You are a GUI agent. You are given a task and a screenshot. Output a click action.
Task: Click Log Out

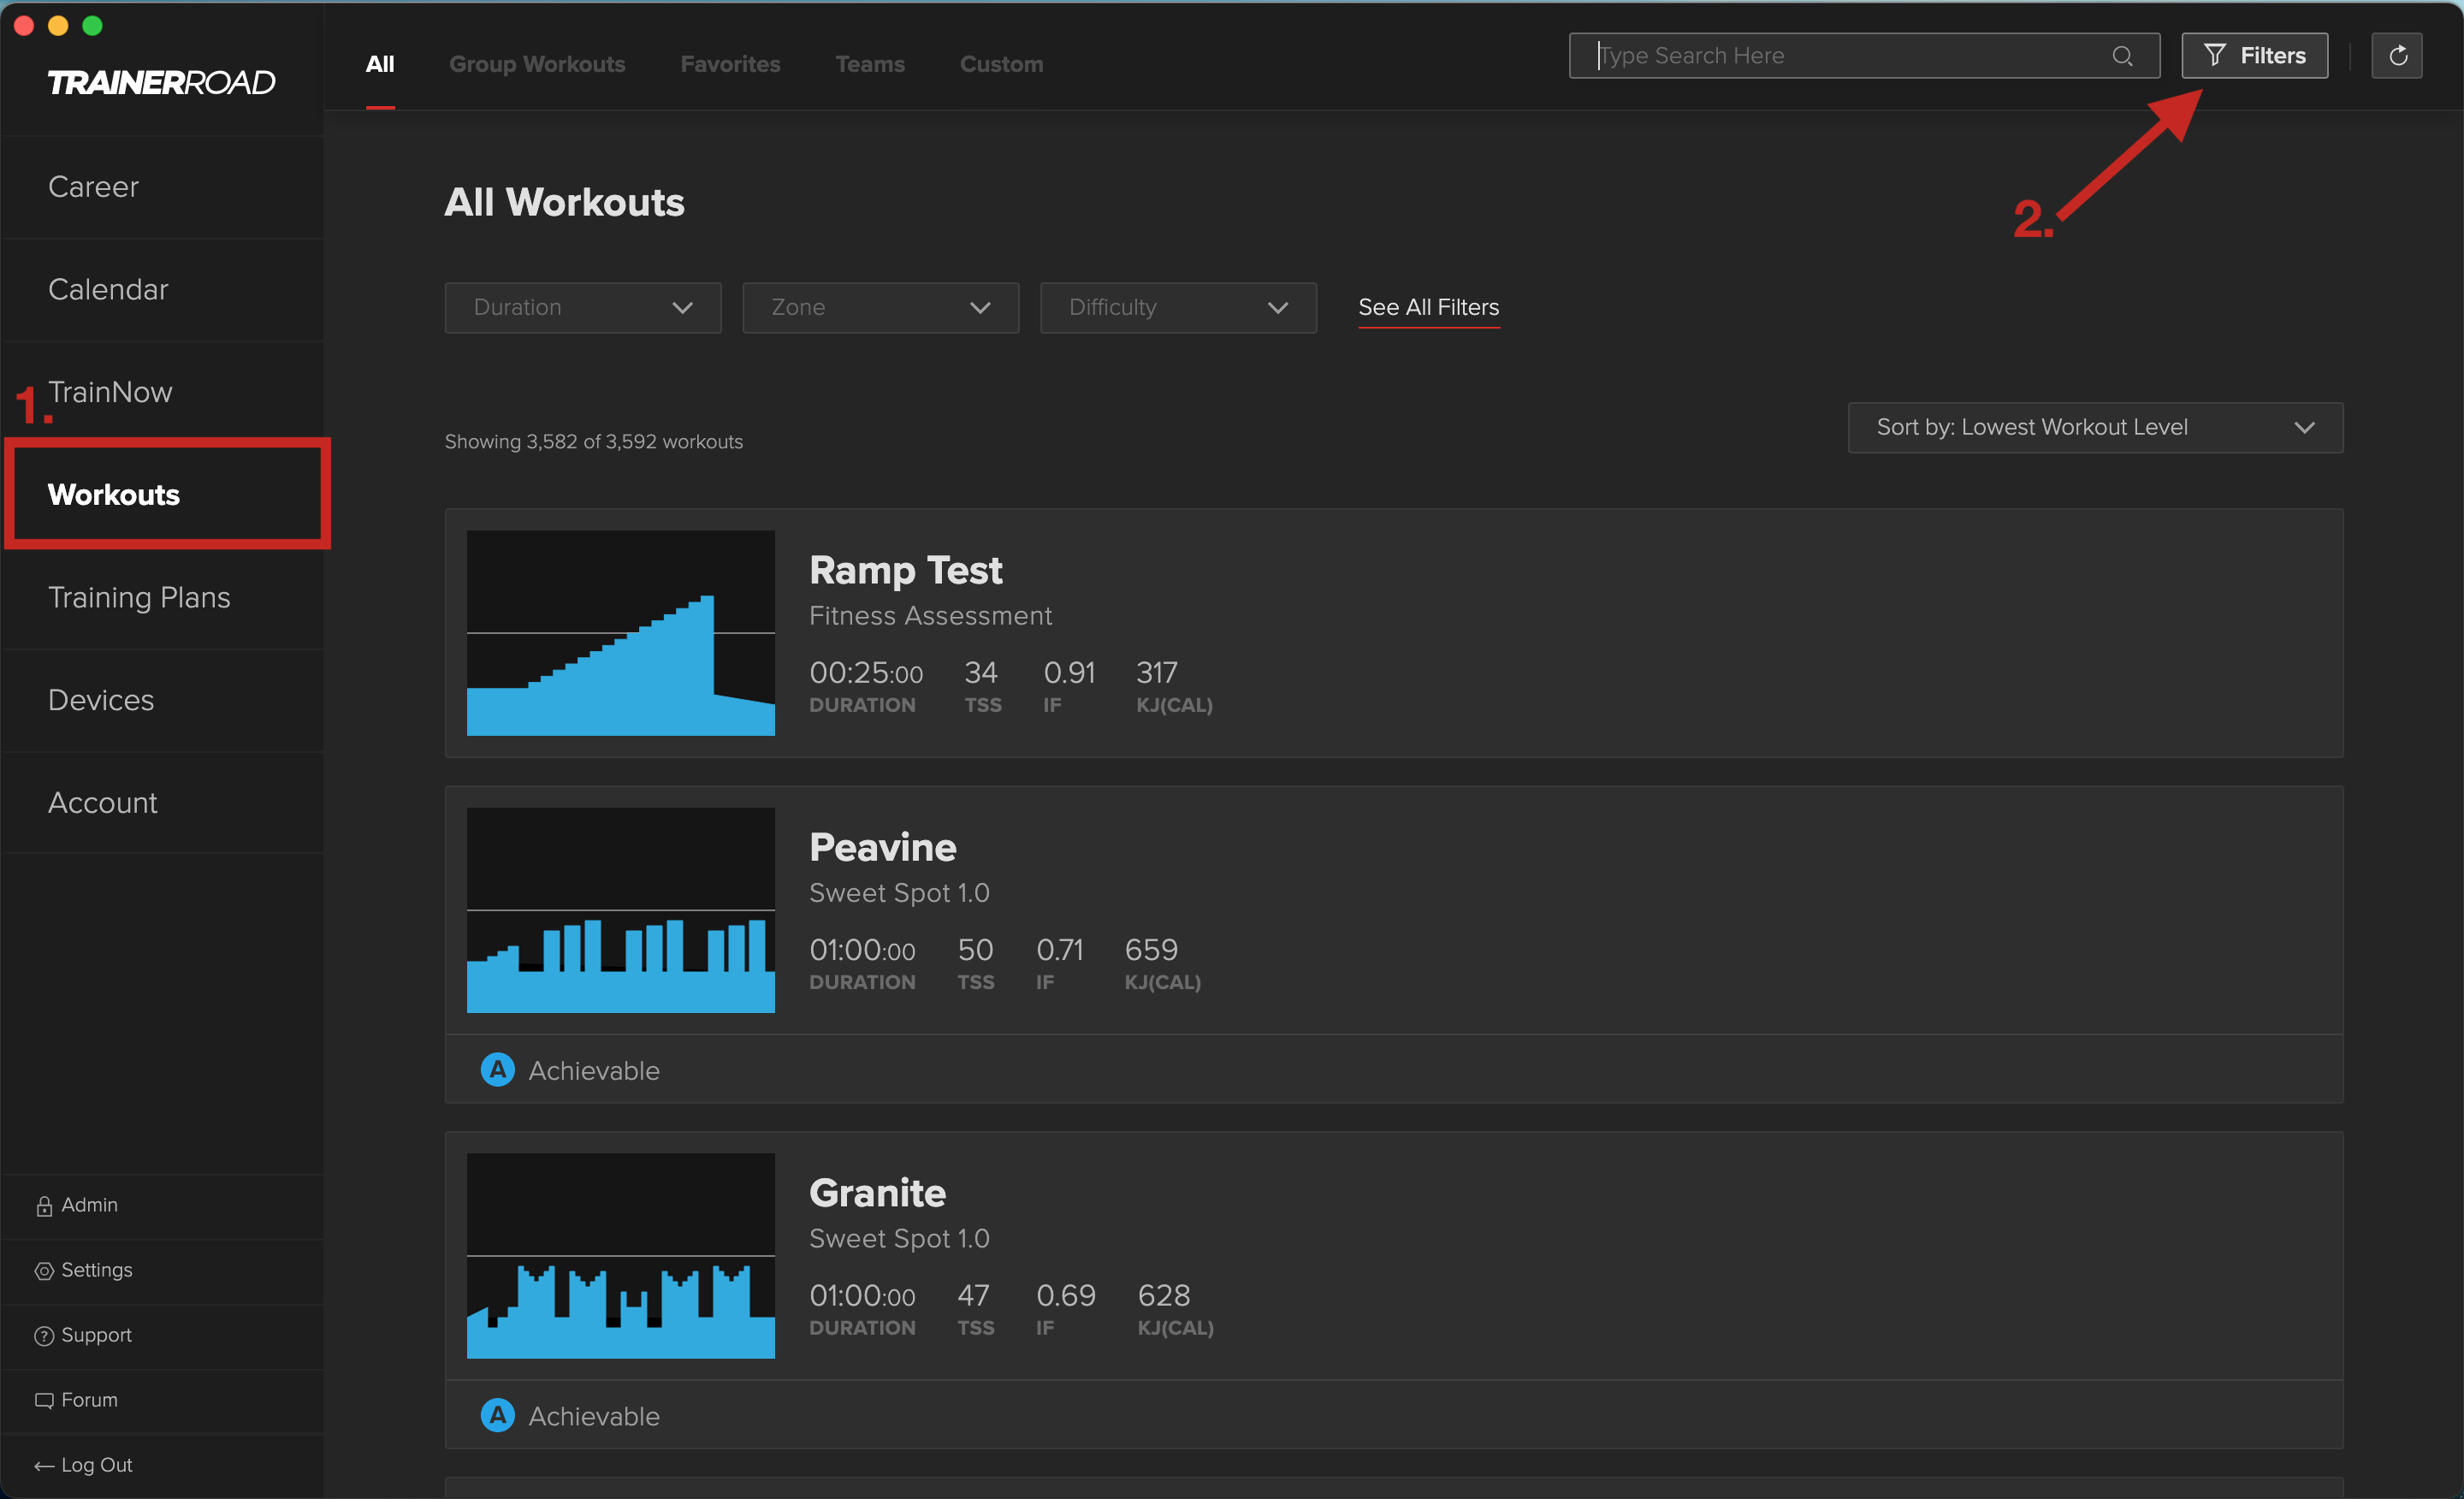tap(96, 1465)
